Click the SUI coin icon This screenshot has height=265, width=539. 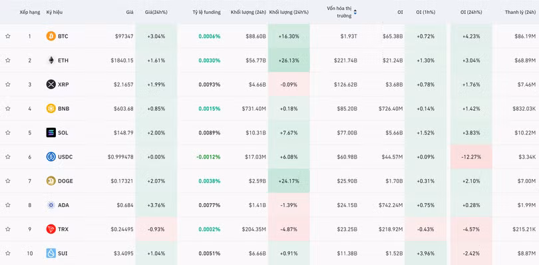[x=51, y=253]
